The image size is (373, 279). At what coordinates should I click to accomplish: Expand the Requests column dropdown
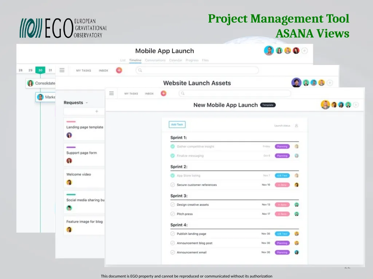coord(87,103)
